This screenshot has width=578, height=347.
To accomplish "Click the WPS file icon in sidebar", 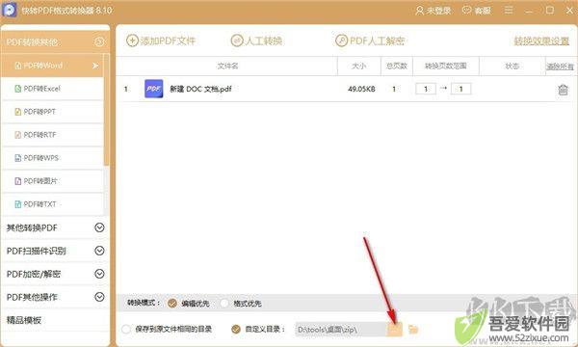I will pyautogui.click(x=17, y=158).
